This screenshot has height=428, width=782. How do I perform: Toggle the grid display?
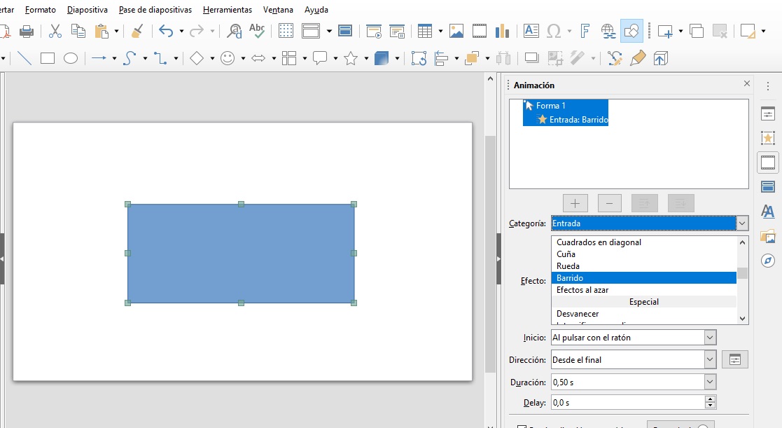pos(286,32)
